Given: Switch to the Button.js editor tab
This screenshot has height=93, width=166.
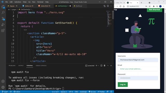Looking at the screenshot, I should point(79,6).
